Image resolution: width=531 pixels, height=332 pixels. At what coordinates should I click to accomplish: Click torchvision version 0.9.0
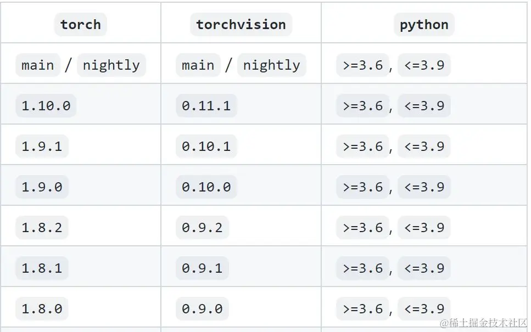coord(202,308)
